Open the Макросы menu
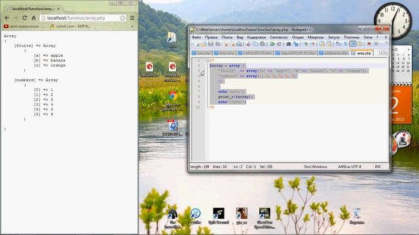The image size is (419, 235). coord(316,37)
